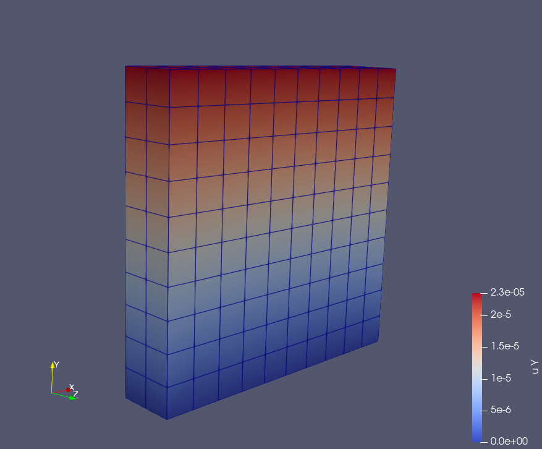Click the '5e-6' legend tick label
The image size is (542, 449).
[501, 409]
